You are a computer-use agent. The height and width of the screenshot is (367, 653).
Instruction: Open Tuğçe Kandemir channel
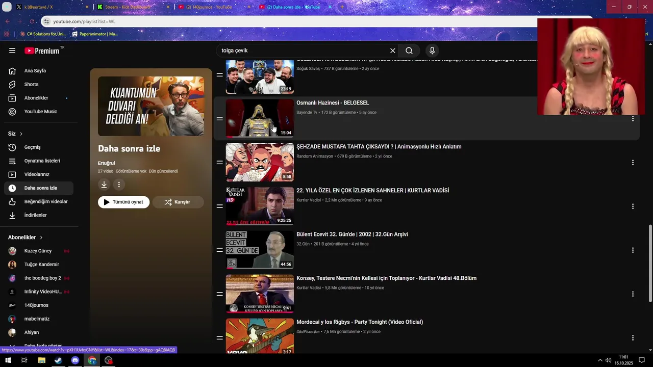coord(39,265)
